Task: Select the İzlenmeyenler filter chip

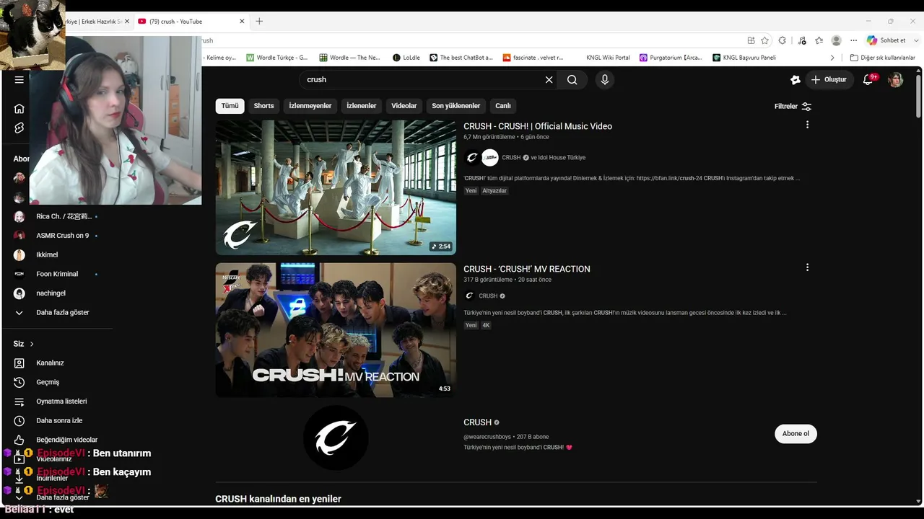Action: [310, 106]
